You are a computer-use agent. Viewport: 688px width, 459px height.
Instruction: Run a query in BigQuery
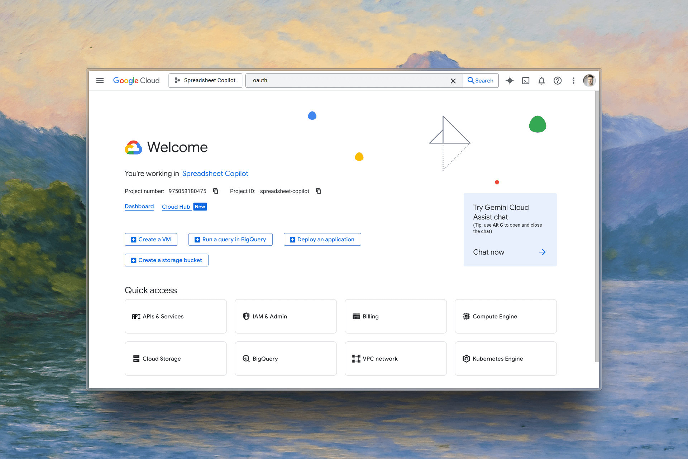click(x=230, y=239)
